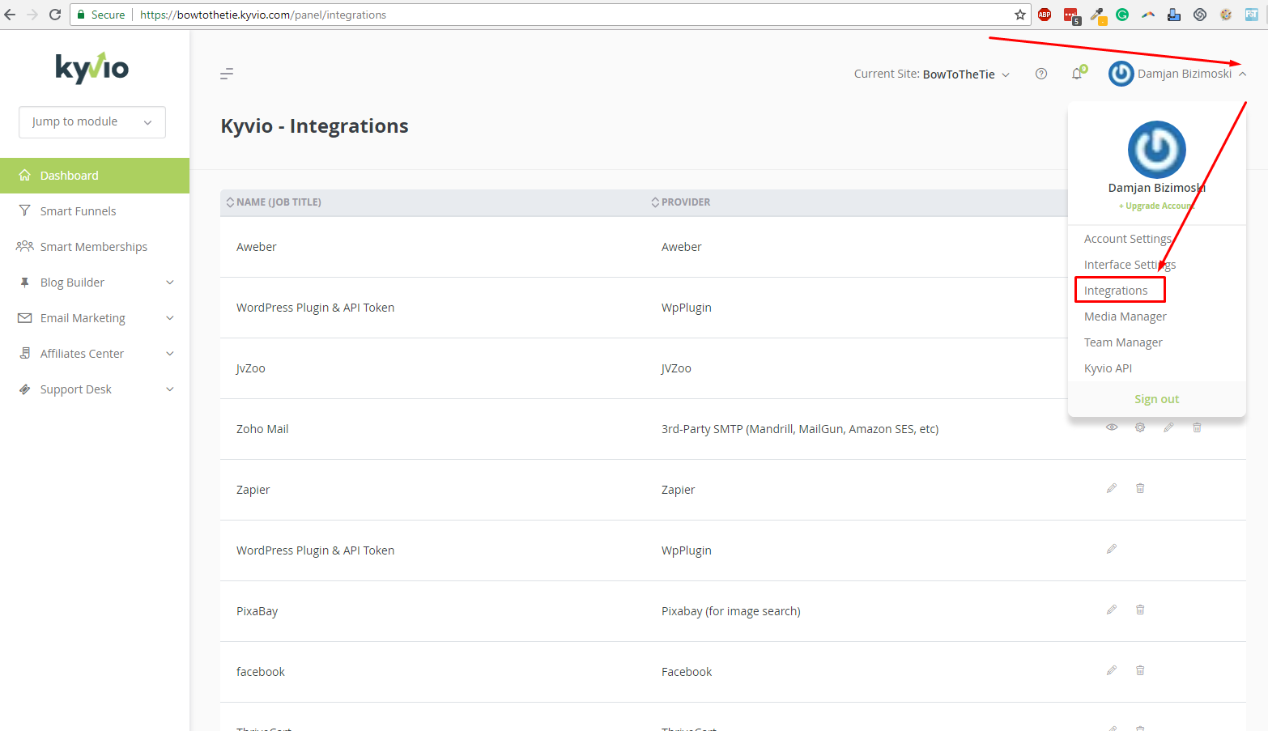Expand the Email Marketing chevron
This screenshot has height=731, width=1268.
tap(170, 318)
